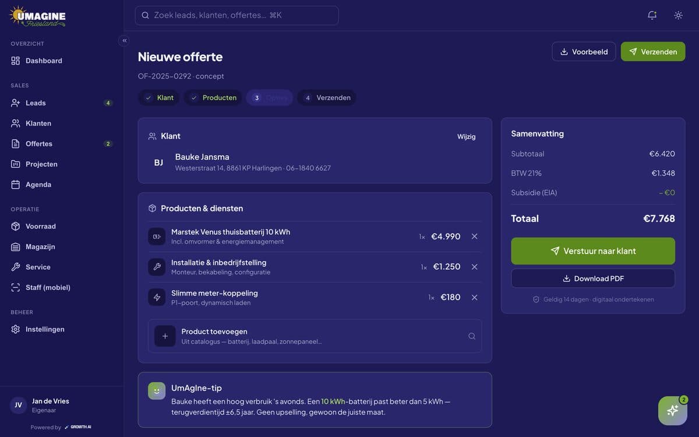The height and width of the screenshot is (437, 699).
Task: Click the Dashboard grid icon
Action: point(16,61)
